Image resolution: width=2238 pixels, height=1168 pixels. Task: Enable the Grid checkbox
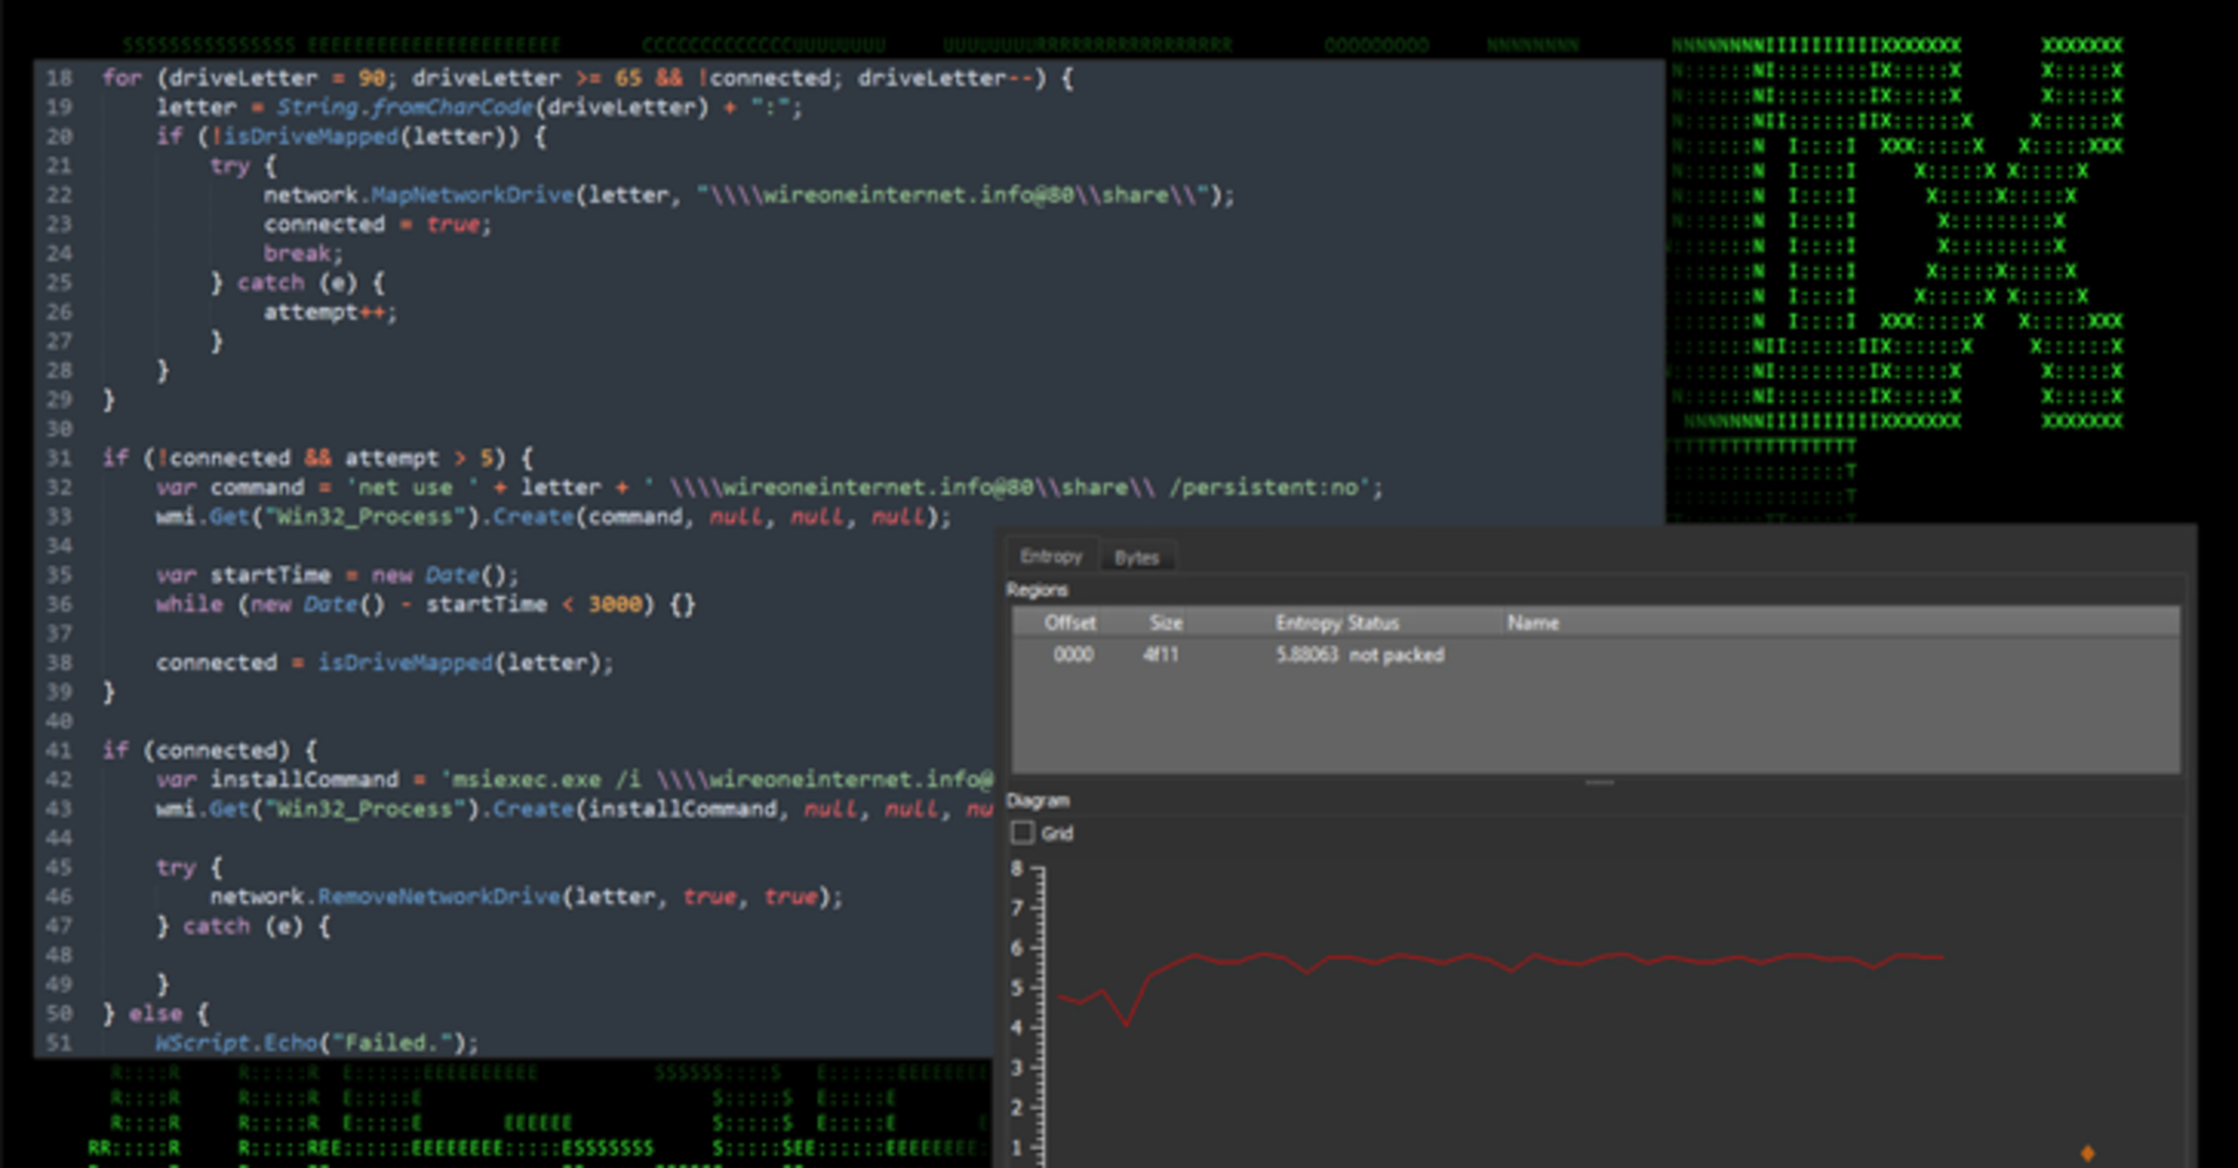[x=1022, y=833]
